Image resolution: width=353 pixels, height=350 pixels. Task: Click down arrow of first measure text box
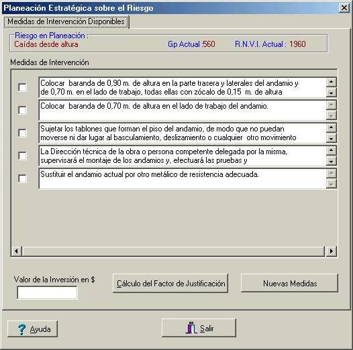[331, 93]
